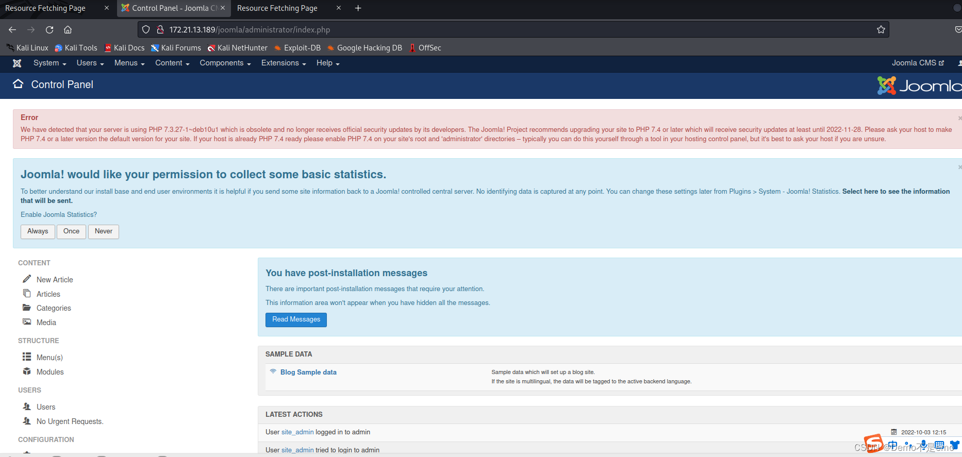Expand the Menus dropdown

tap(129, 63)
